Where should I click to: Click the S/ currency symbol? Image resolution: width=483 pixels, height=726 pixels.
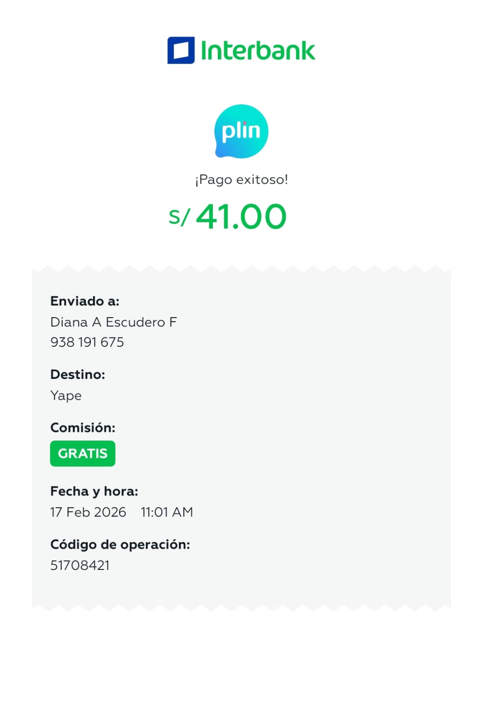pos(179,217)
